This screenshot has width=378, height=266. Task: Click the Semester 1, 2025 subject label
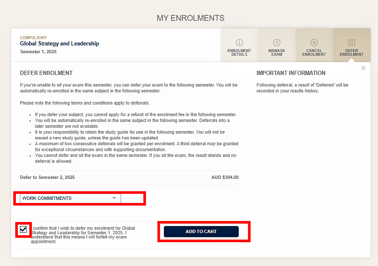38,52
